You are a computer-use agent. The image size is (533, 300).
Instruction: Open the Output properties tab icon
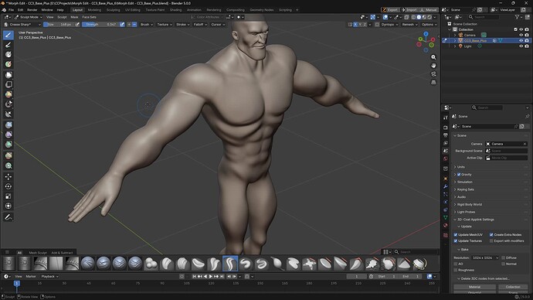coord(446,135)
